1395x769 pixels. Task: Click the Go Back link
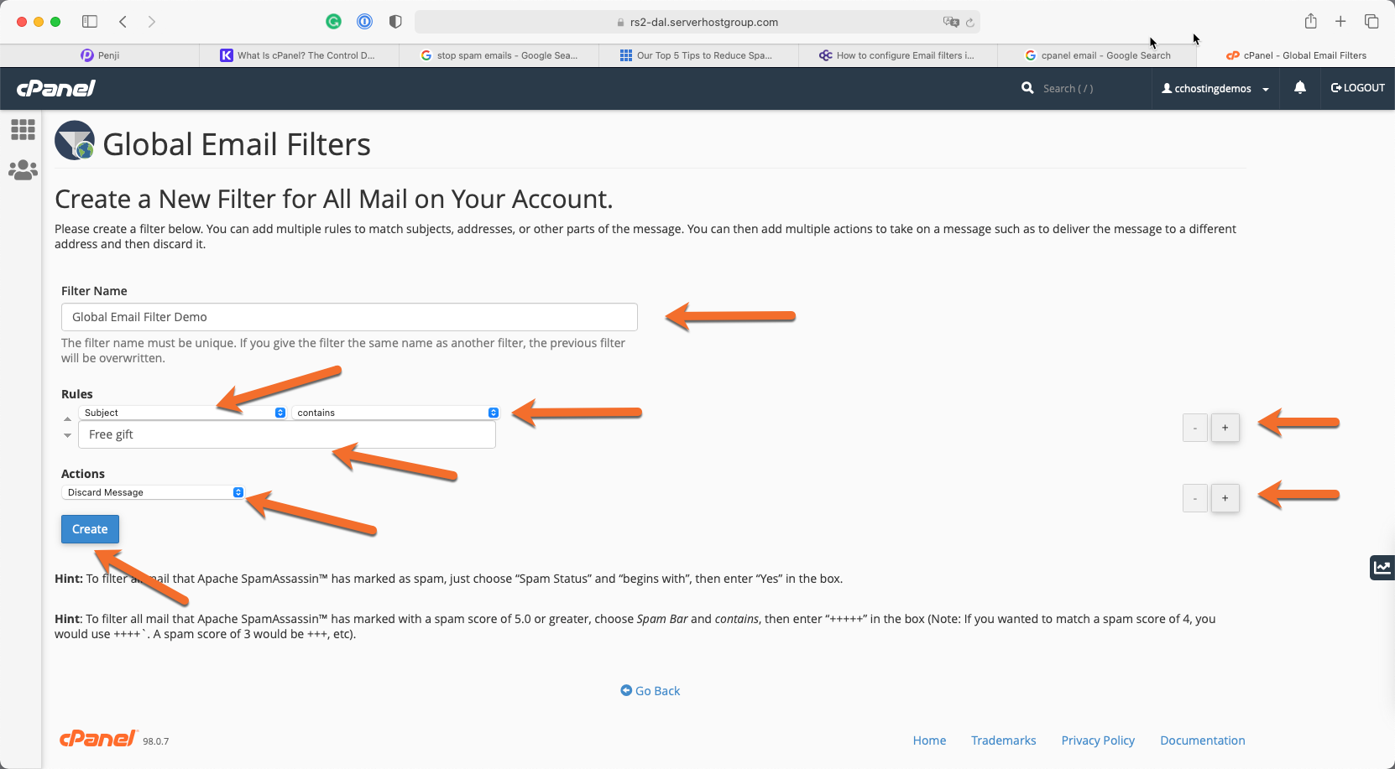[650, 691]
